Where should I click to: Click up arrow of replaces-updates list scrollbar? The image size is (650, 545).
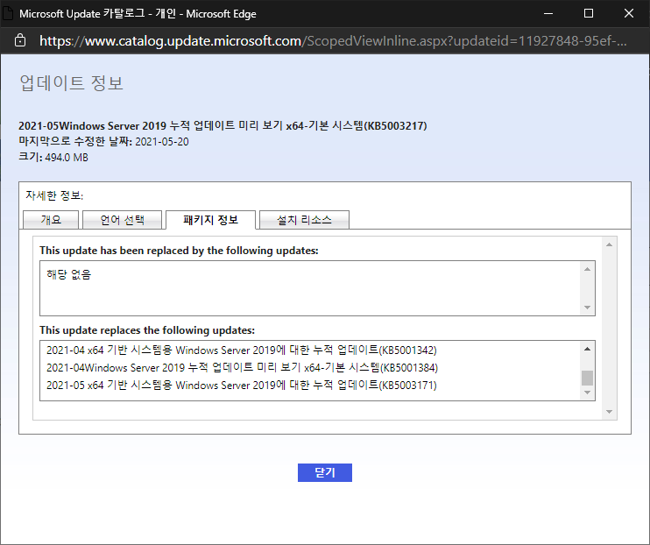[587, 349]
